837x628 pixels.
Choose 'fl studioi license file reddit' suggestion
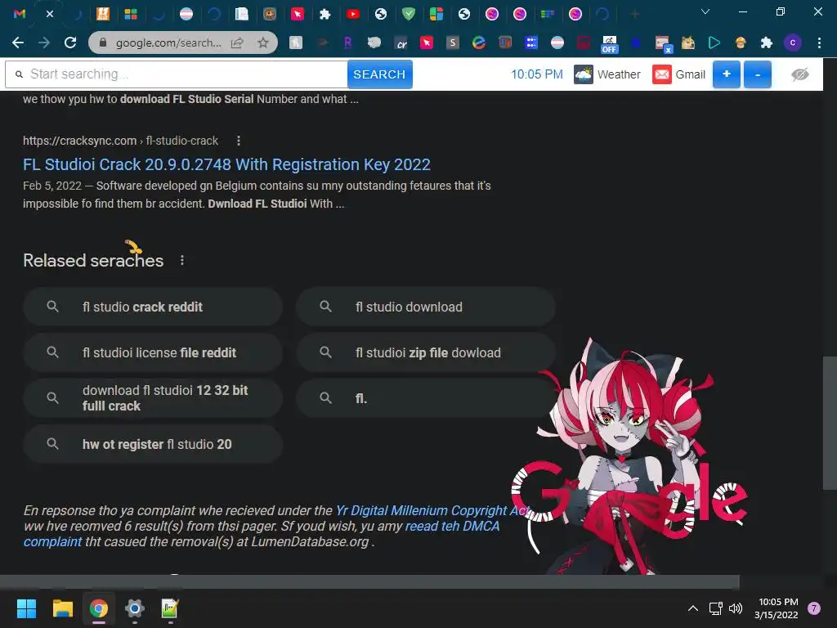[153, 352]
